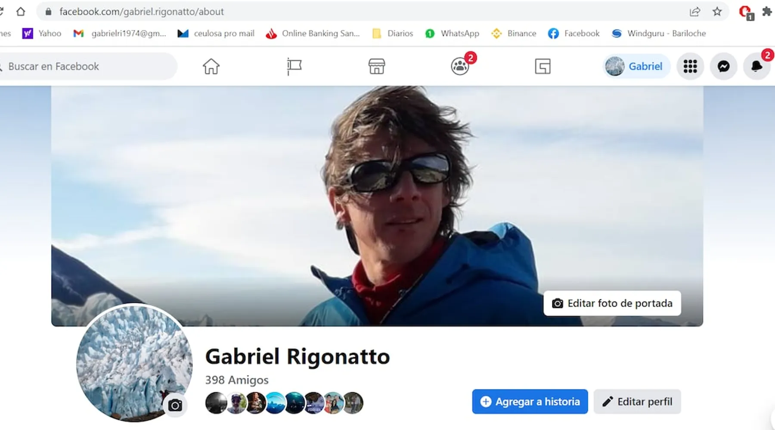Open the Gaming icon in top navigation

[x=542, y=67]
